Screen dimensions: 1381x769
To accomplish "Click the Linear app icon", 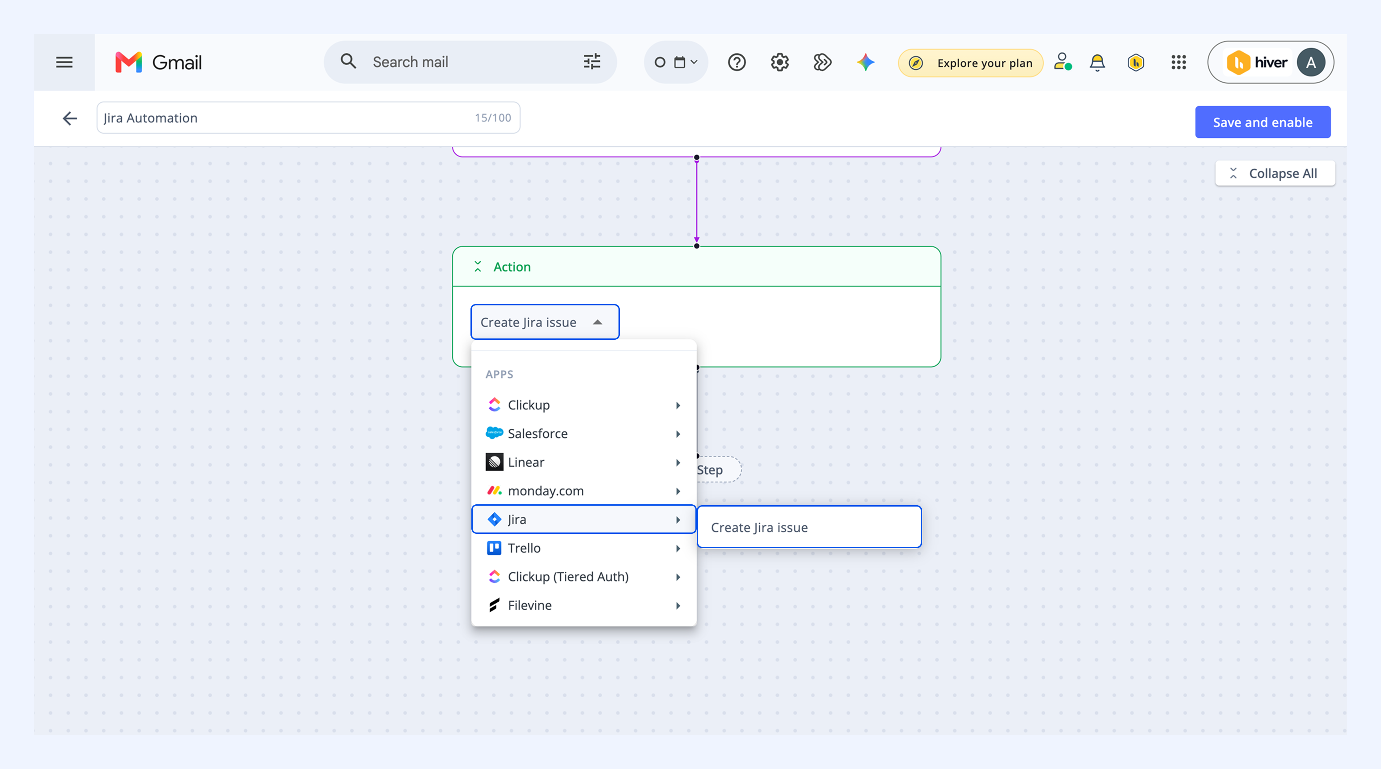I will 494,462.
